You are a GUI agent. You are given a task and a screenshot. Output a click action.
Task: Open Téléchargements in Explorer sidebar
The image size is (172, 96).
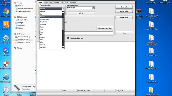pyautogui.click(x=24, y=11)
